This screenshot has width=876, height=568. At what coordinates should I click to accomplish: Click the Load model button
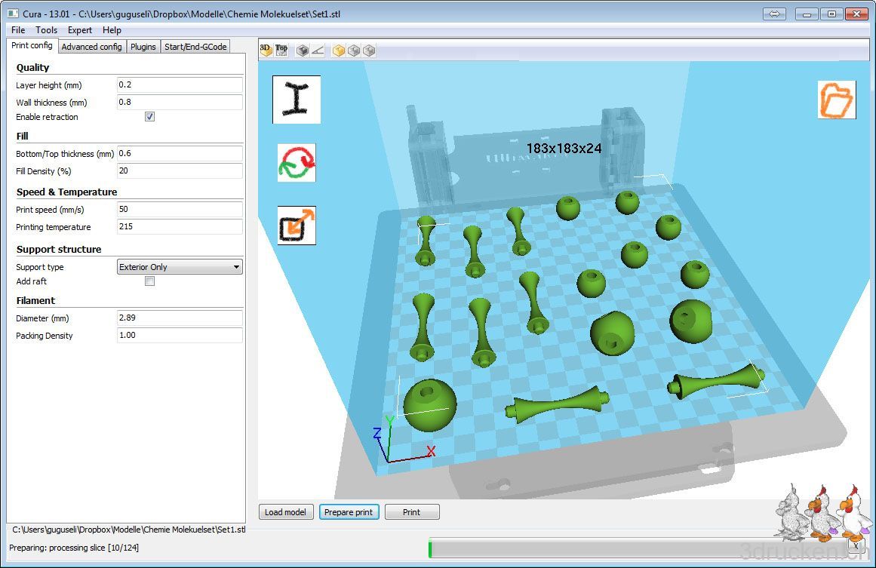point(285,512)
